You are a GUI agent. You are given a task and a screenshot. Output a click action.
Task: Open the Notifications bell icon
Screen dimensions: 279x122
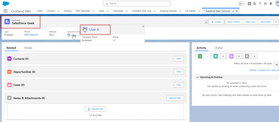[x=271, y=4]
